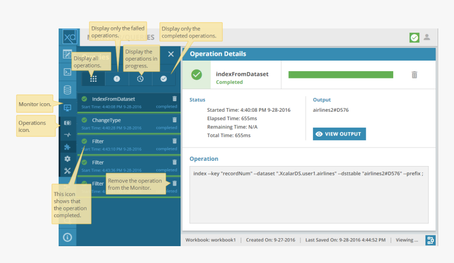Click the trash icon in Operation Details
454x263 pixels.
pos(414,75)
